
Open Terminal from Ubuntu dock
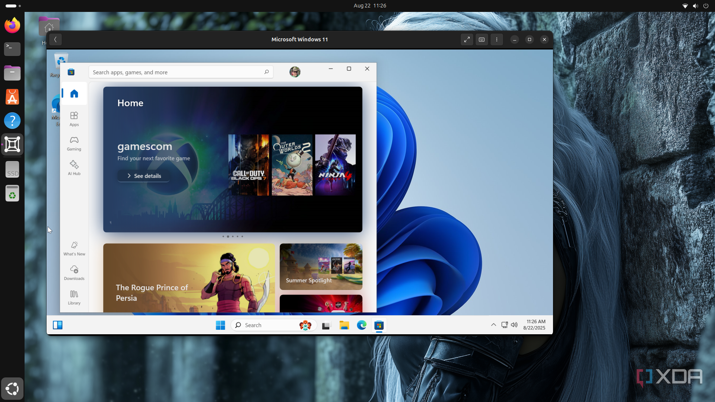12,49
